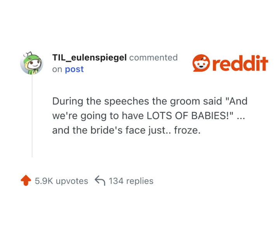278x232 pixels.
Task: Click the "5.9K upvotes" count
Action: [61, 181]
